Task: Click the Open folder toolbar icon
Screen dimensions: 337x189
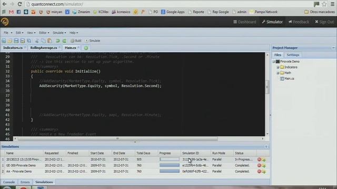Action: click(10, 40)
